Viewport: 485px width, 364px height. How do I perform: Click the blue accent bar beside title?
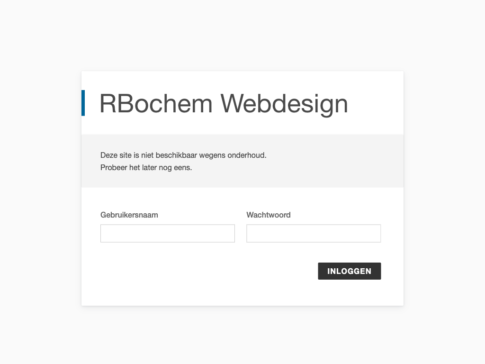(x=83, y=103)
